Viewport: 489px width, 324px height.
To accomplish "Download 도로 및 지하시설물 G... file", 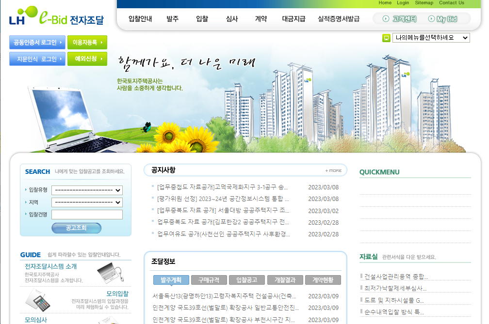I will pyautogui.click(x=394, y=300).
